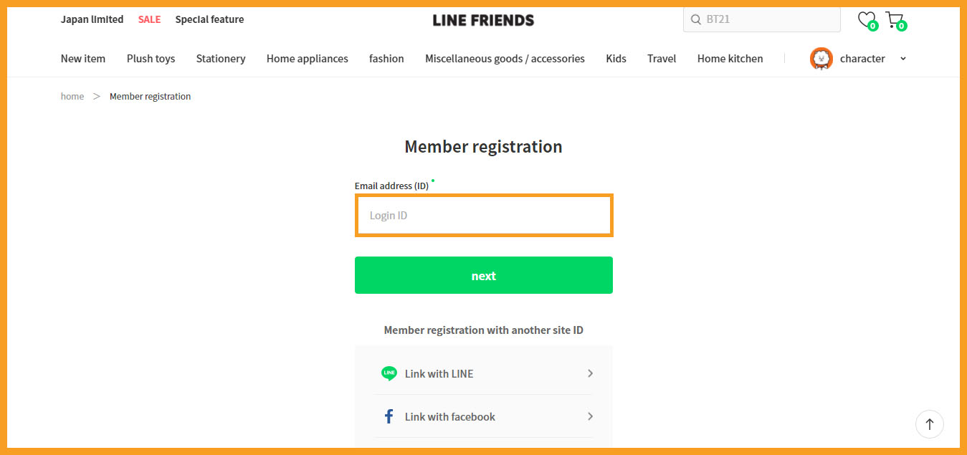Expand the character dropdown chevron

[x=902, y=59]
